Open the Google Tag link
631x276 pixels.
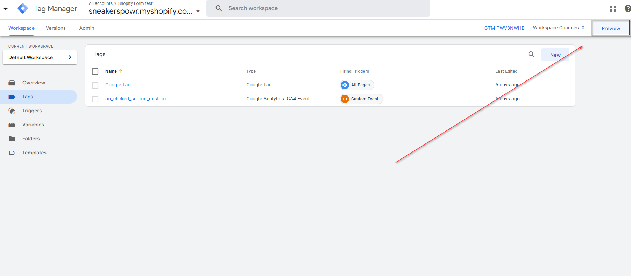(118, 85)
